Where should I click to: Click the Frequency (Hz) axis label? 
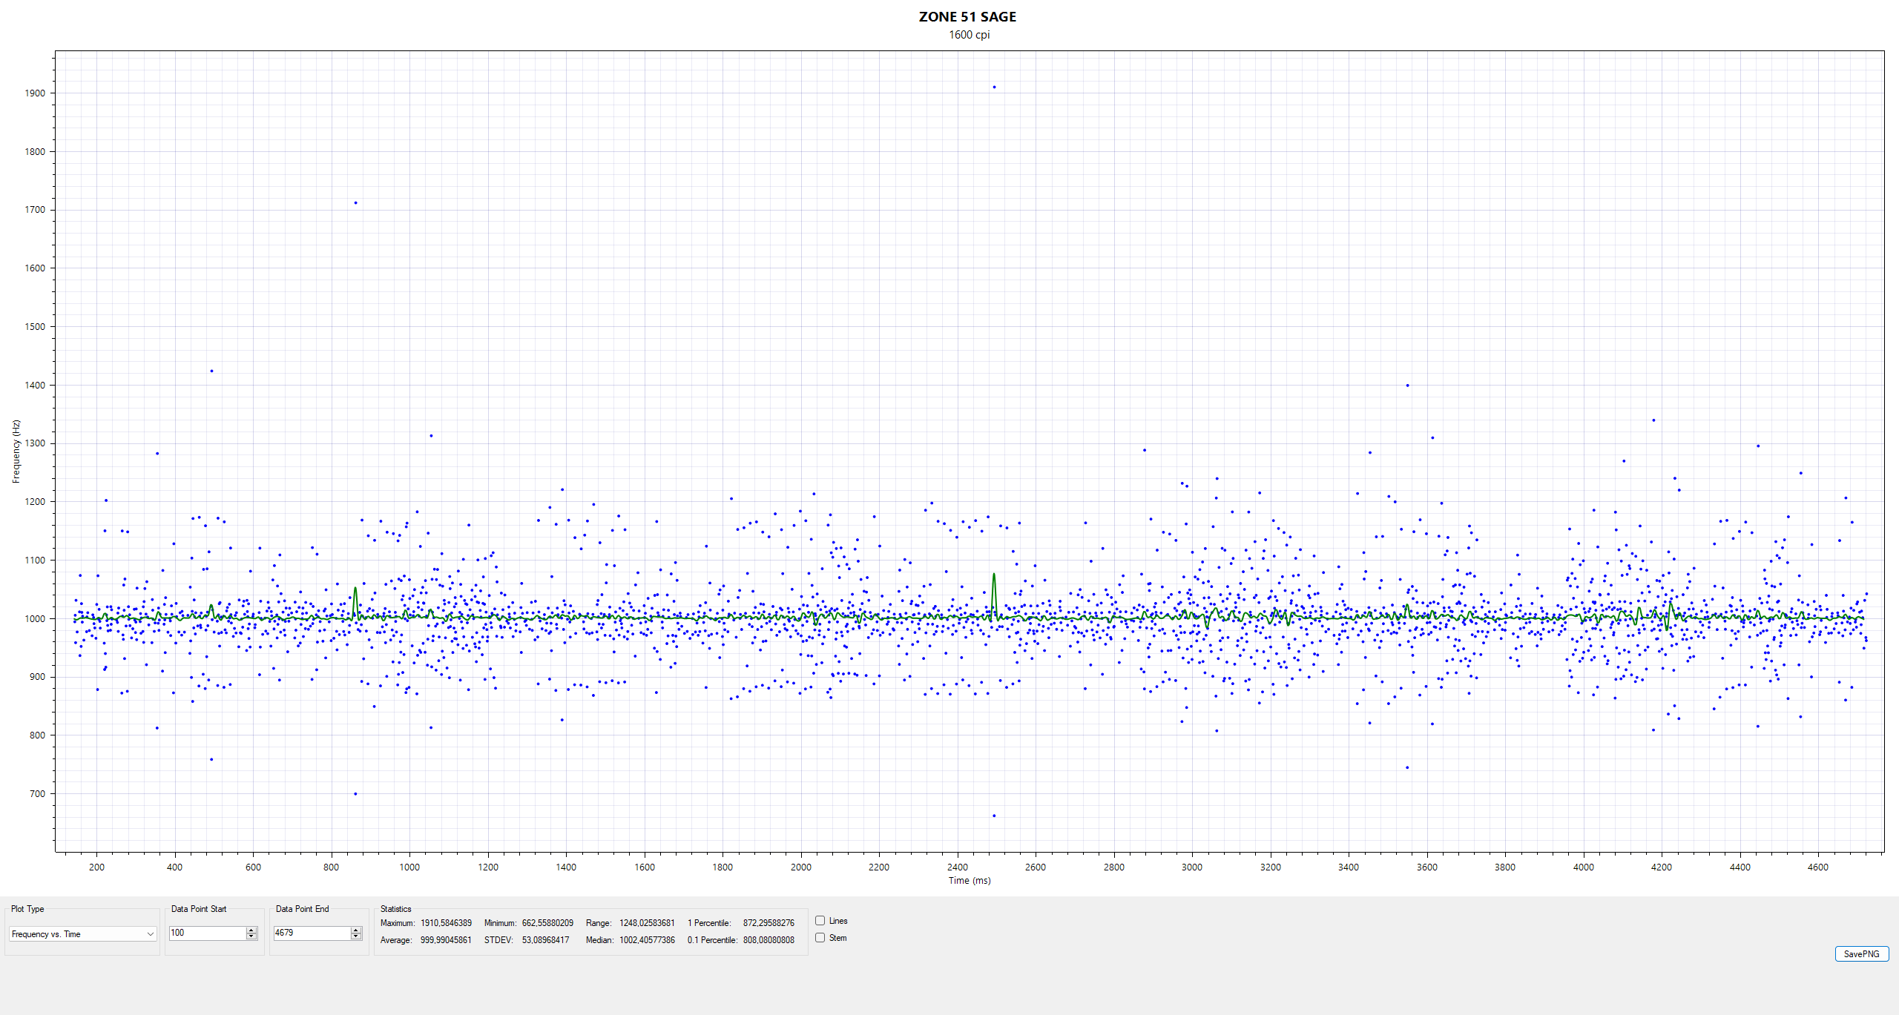click(16, 452)
